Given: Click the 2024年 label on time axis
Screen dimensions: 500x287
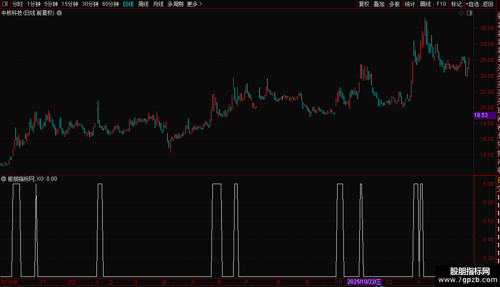Looking at the screenshot, I should tap(9, 282).
